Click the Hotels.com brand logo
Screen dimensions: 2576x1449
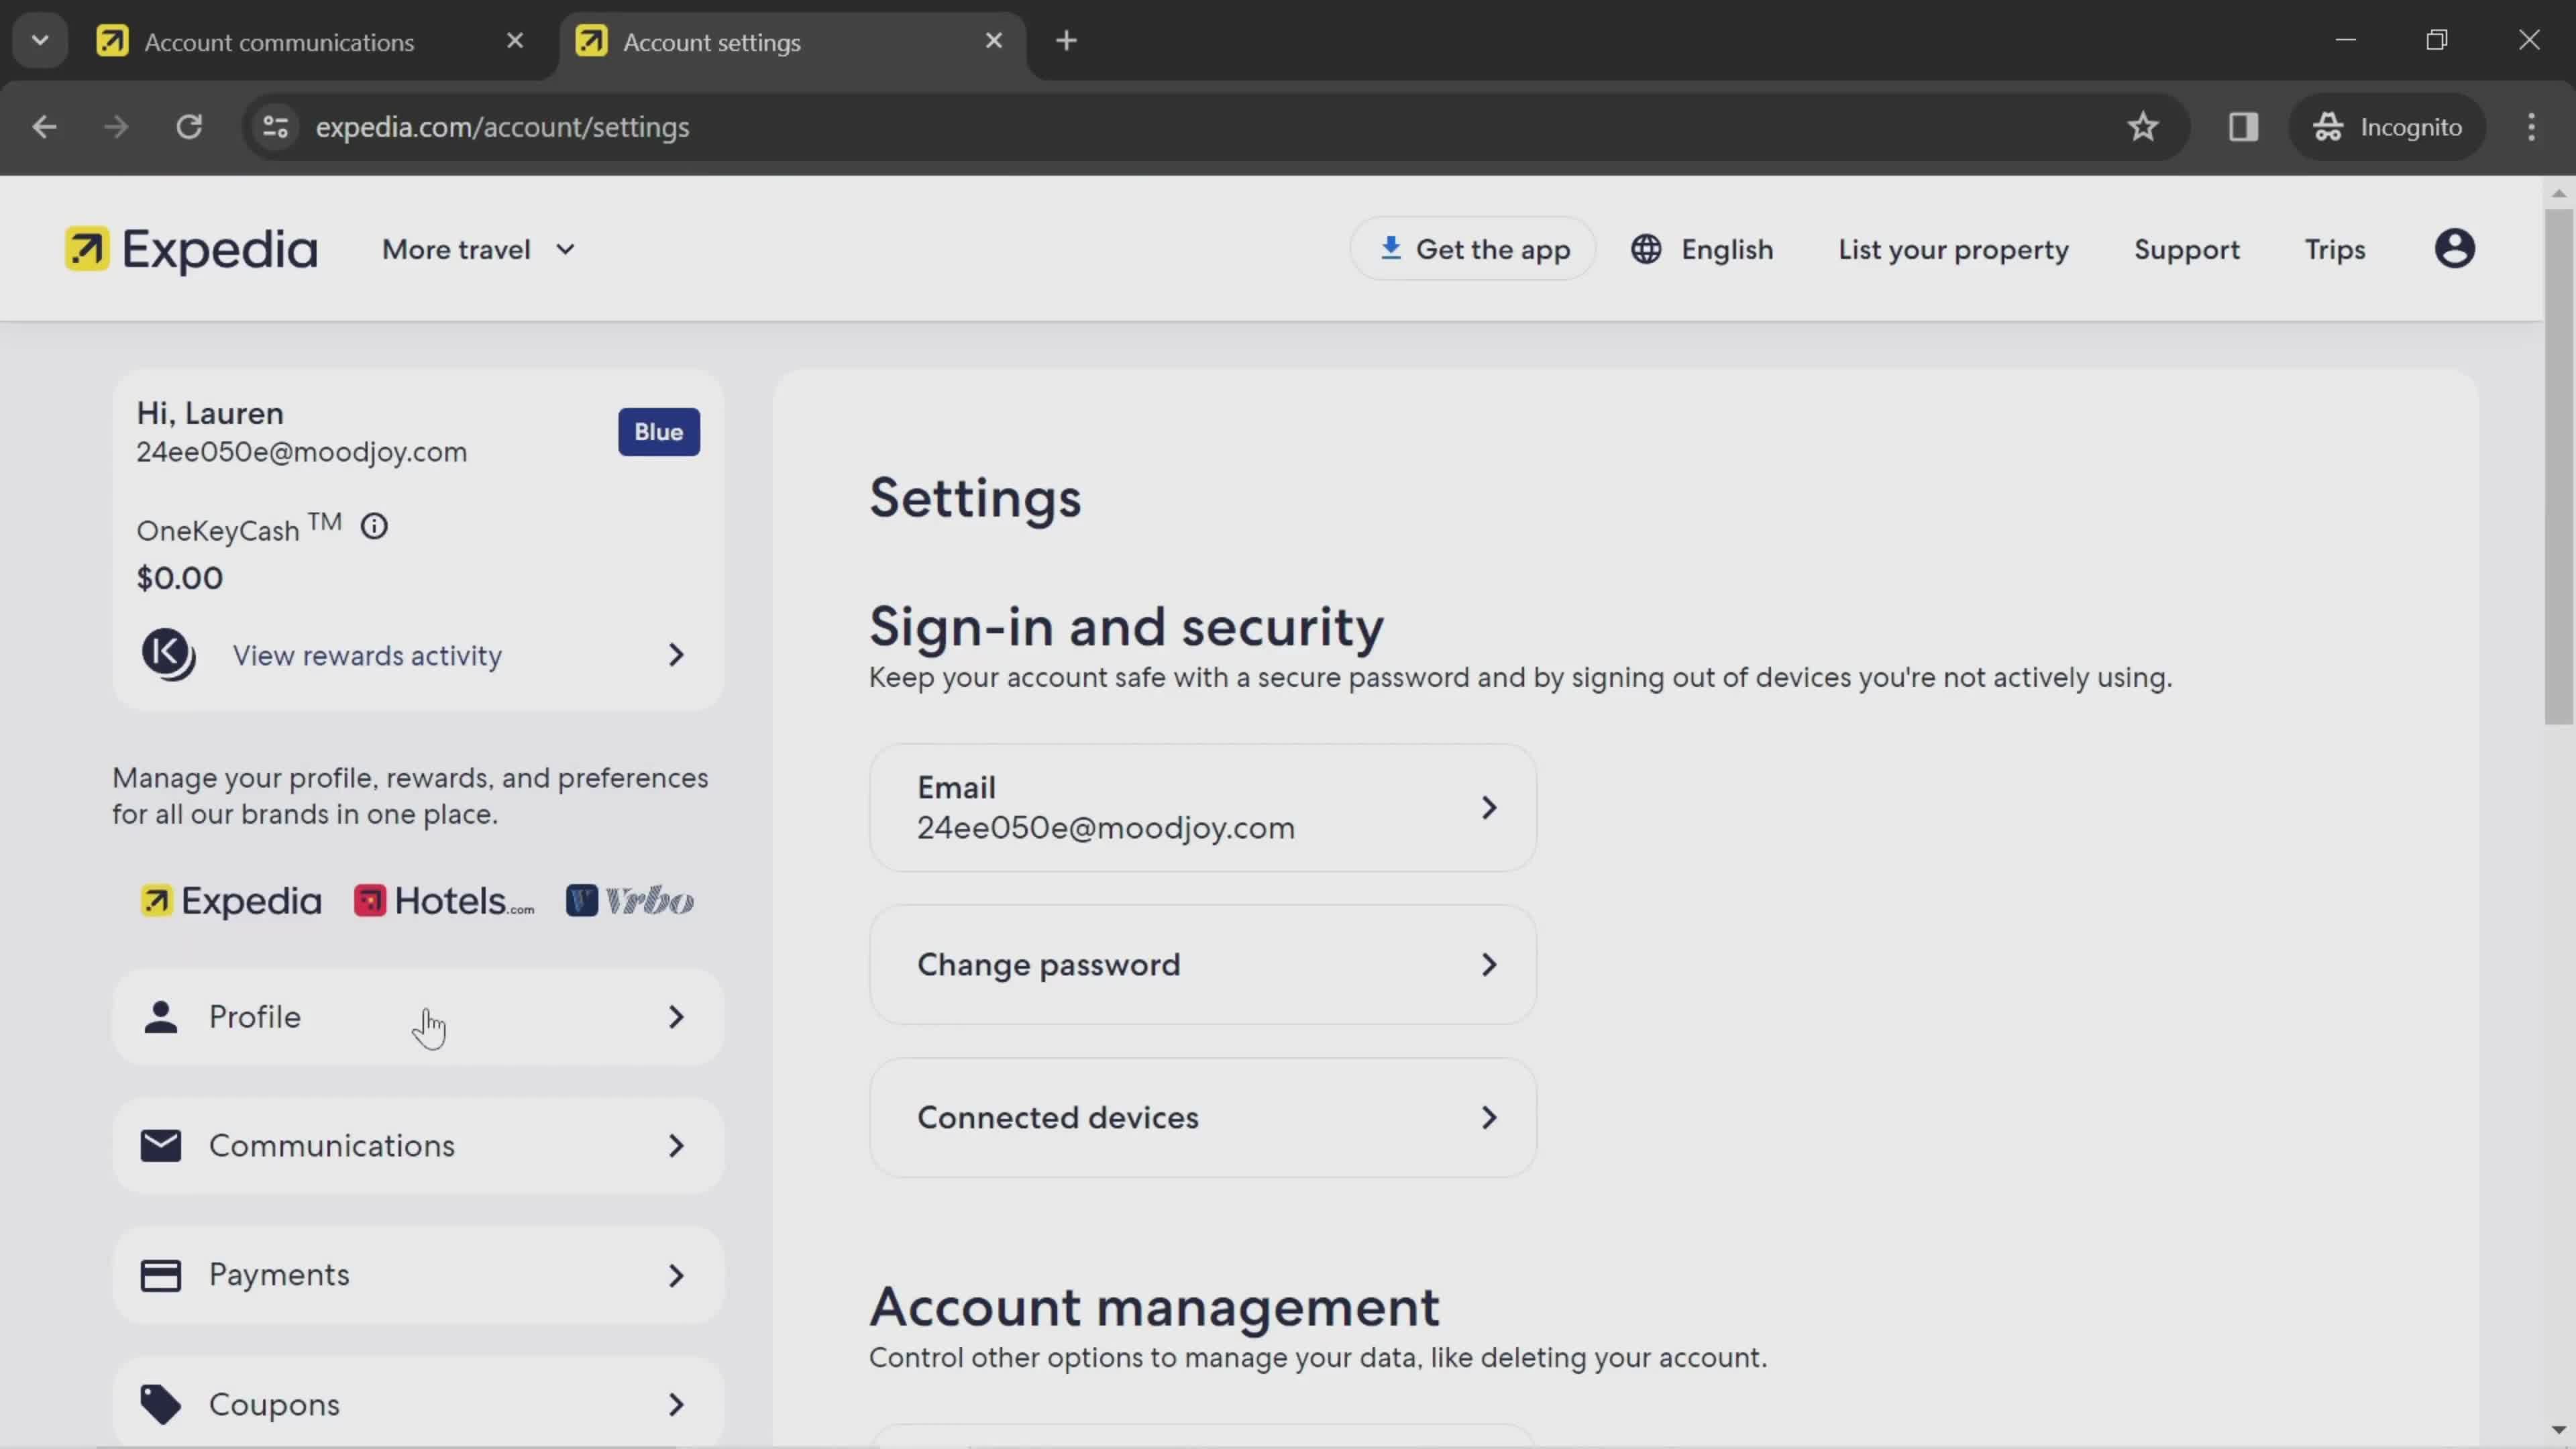point(444,901)
